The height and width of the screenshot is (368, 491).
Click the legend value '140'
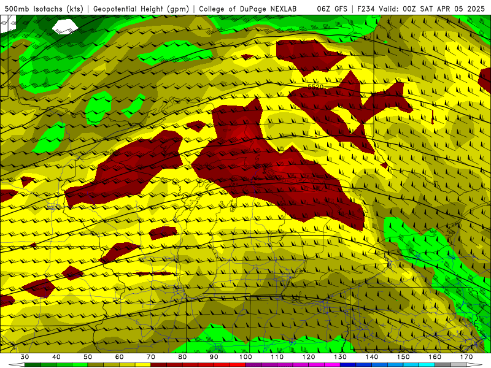coord(372,357)
